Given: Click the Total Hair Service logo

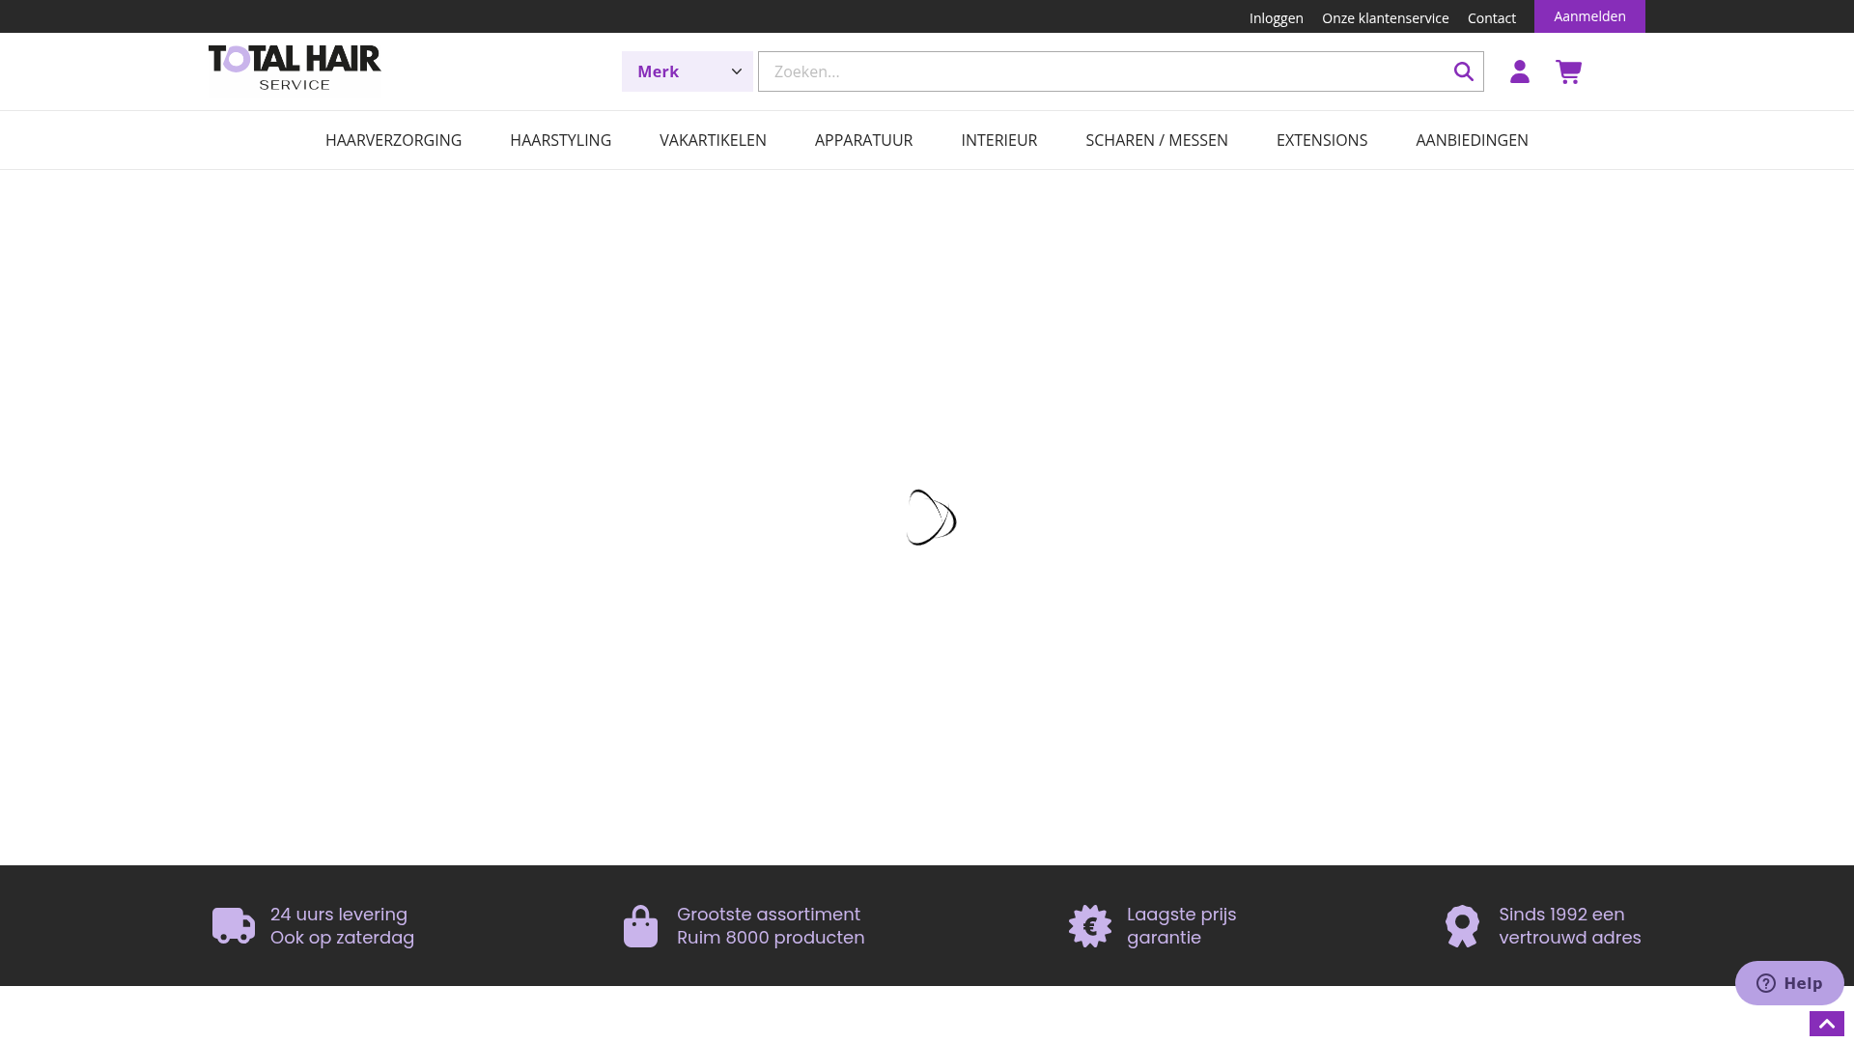Looking at the screenshot, I should (x=295, y=68).
